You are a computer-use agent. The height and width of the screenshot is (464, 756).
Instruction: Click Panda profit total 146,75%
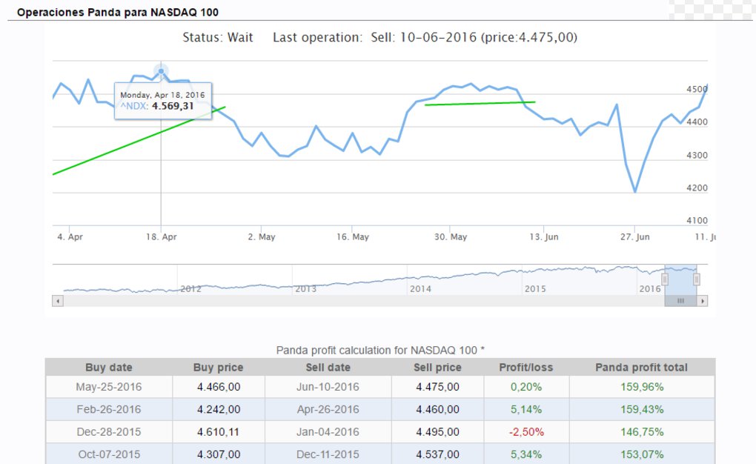pyautogui.click(x=642, y=431)
